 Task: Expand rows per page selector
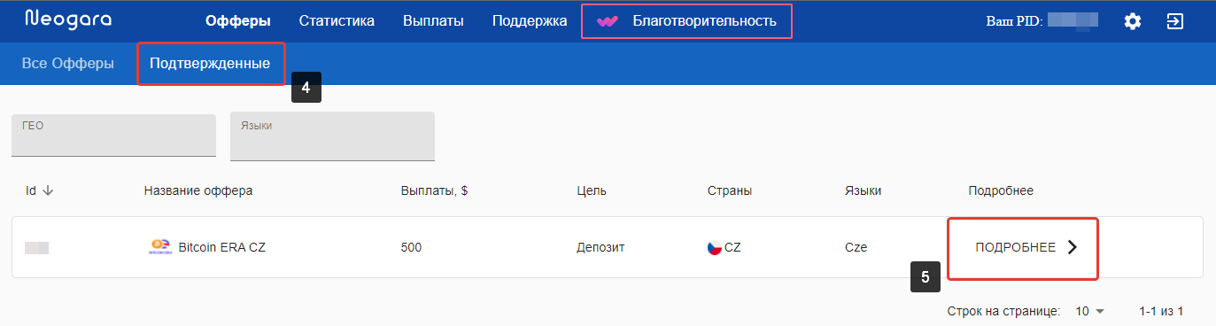[1090, 311]
